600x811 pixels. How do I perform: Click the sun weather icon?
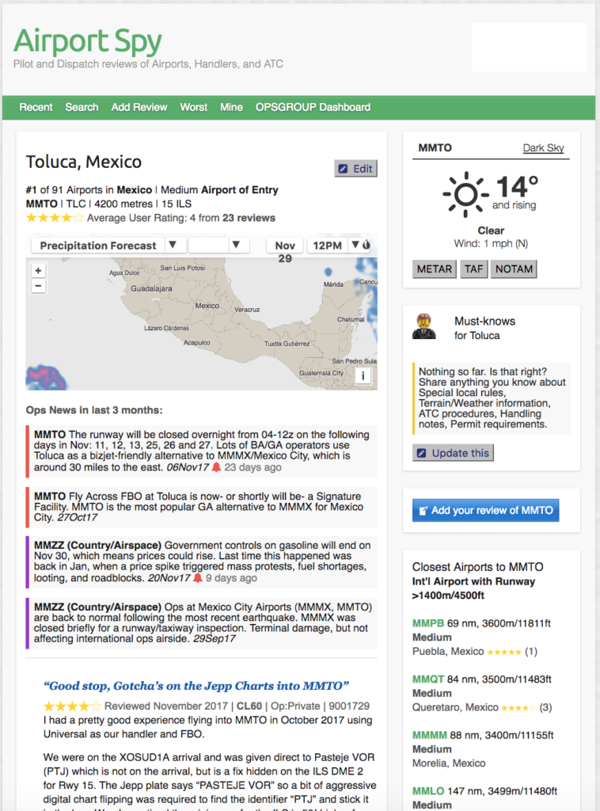click(x=465, y=192)
